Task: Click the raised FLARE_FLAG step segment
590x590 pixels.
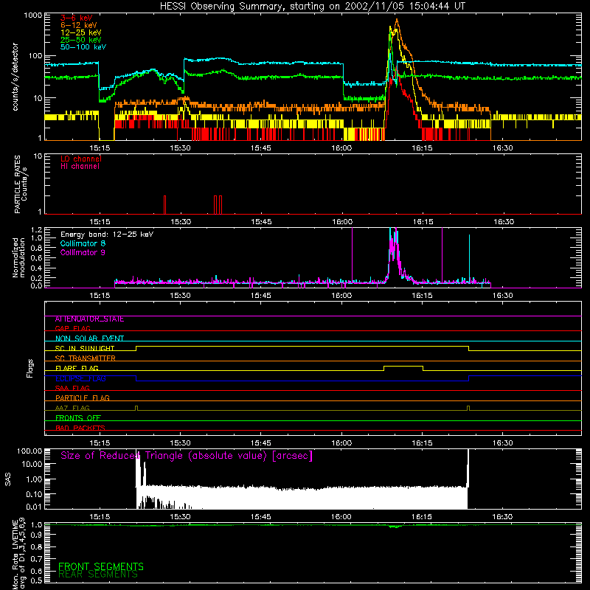Action: [x=403, y=366]
